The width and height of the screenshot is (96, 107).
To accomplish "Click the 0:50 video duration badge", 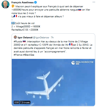I will tap(16, 102).
